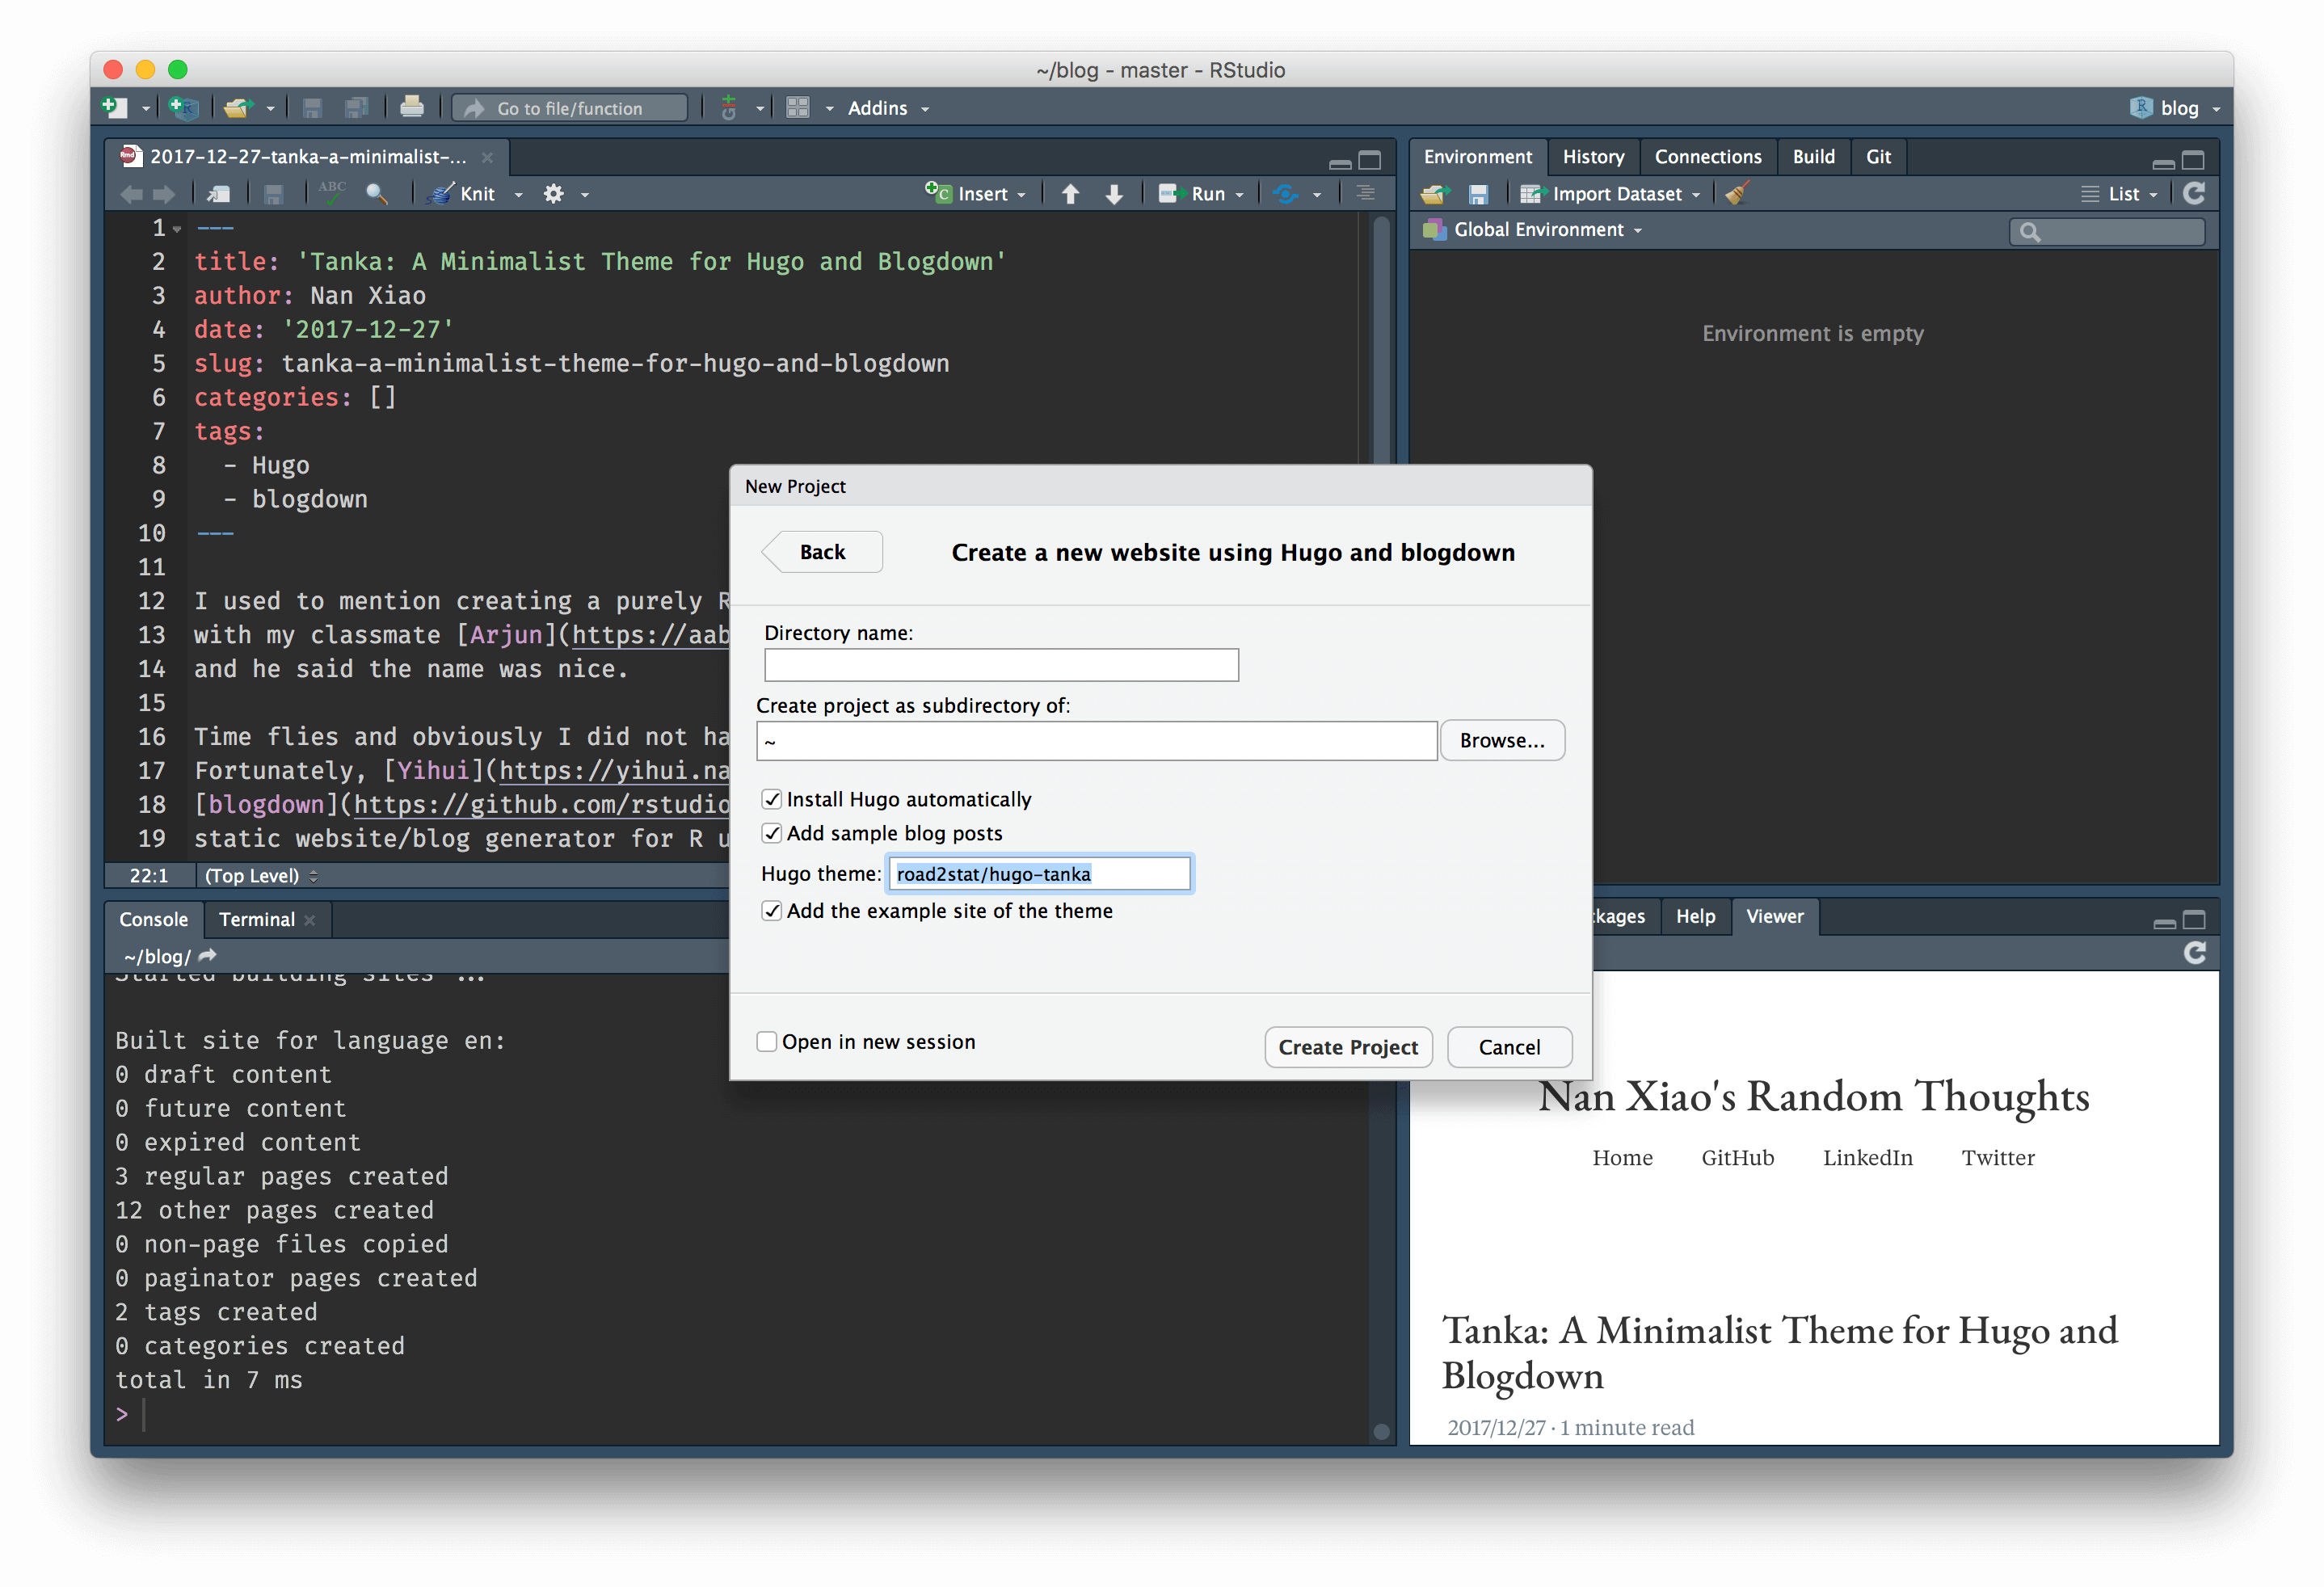
Task: Expand the Knit options dropdown arrow
Action: click(x=518, y=195)
